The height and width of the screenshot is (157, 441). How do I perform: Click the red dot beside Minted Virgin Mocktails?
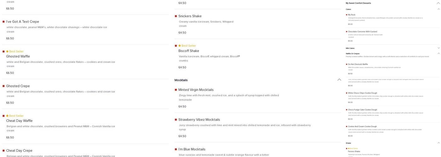click(176, 90)
